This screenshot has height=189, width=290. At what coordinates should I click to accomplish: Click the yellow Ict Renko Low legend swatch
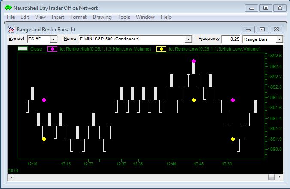coord(161,49)
